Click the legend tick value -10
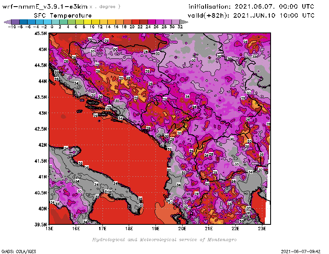329x254 pixels. 12,27
